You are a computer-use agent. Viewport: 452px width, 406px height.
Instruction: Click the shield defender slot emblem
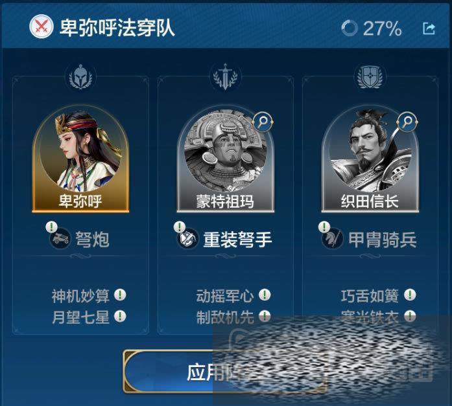click(370, 77)
